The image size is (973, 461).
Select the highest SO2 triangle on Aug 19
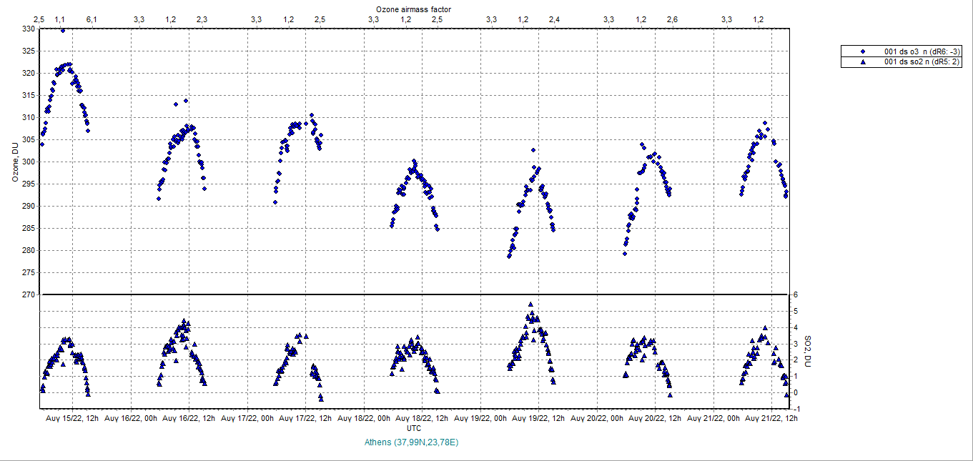tap(530, 304)
